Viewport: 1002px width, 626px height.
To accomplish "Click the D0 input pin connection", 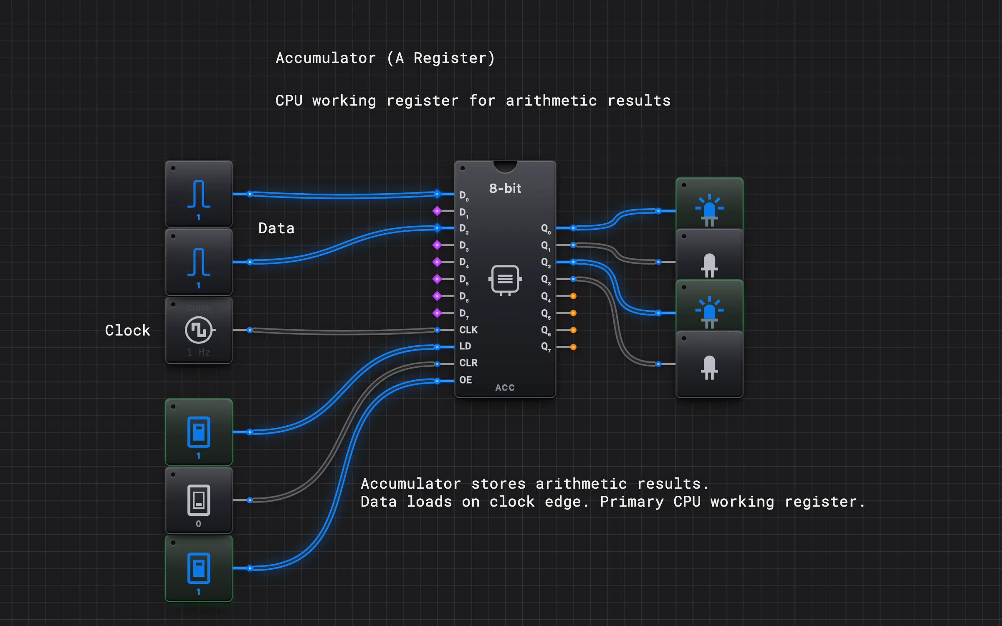I will tap(437, 194).
